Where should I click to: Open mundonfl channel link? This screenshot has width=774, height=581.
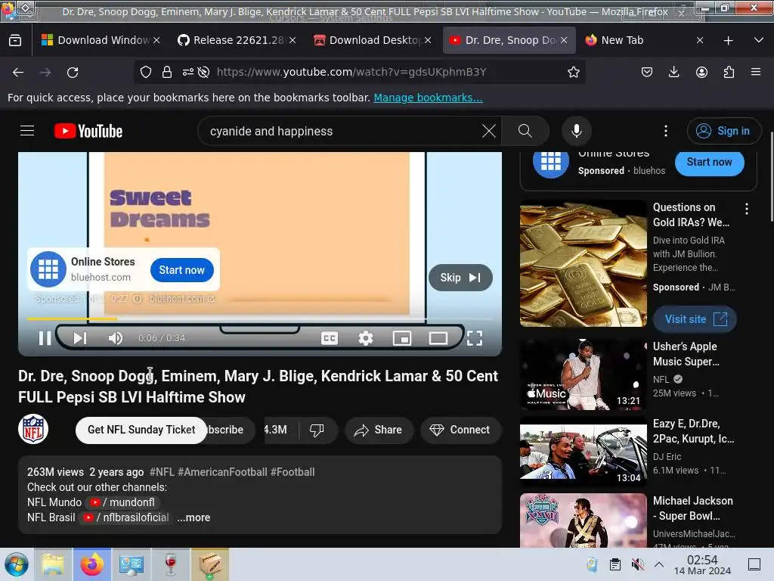[x=122, y=502]
